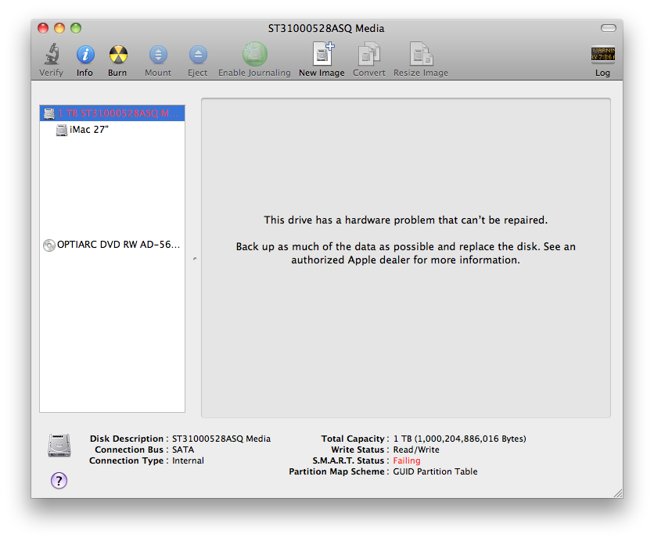Click the Convert image icon

[368, 54]
